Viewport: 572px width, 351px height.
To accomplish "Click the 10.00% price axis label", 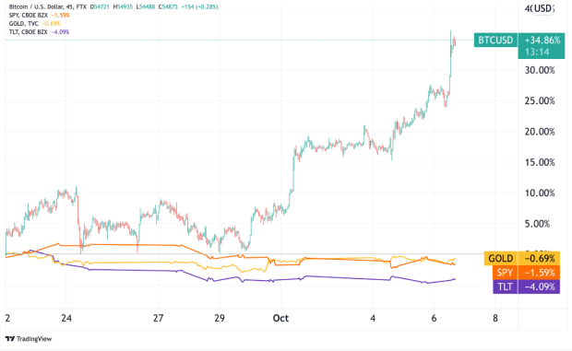I will click(540, 193).
